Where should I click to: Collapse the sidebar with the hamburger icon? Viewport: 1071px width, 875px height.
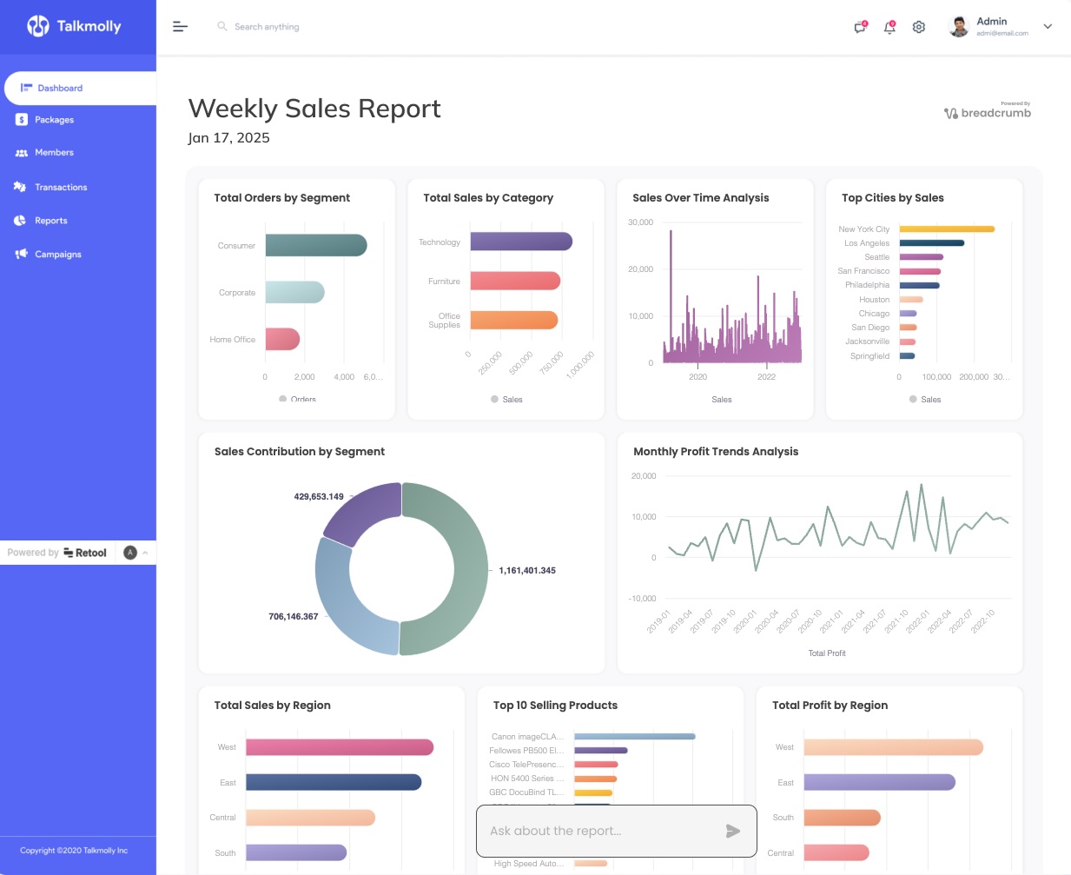click(x=180, y=26)
